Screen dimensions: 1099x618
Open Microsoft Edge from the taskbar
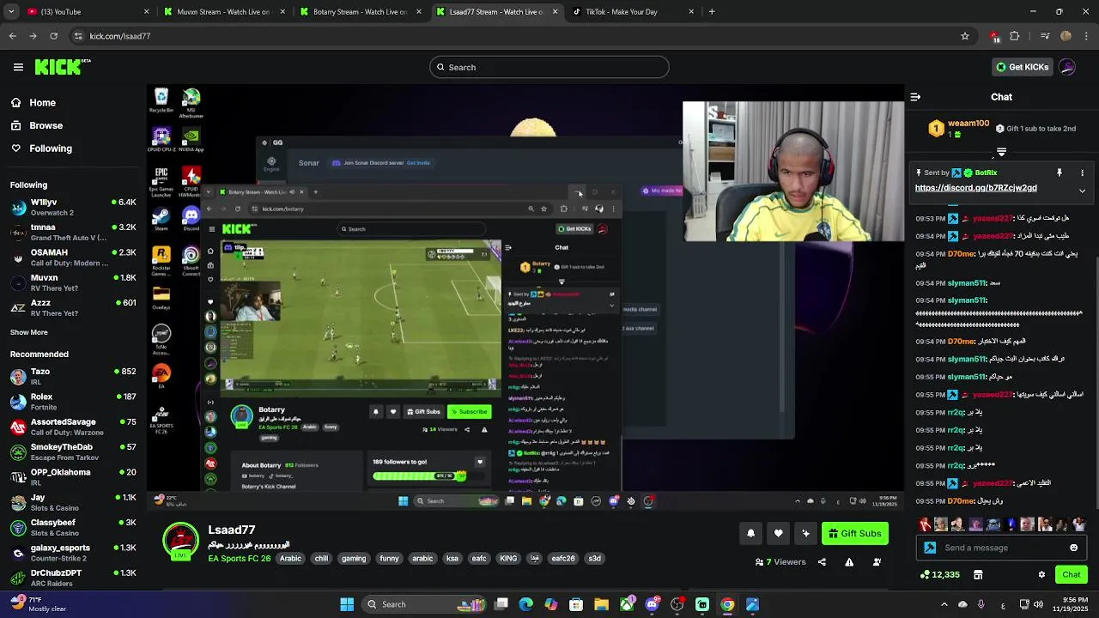[x=526, y=604]
